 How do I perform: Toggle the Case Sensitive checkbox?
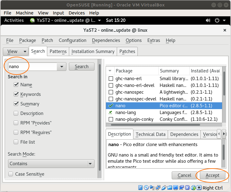coord(10,174)
